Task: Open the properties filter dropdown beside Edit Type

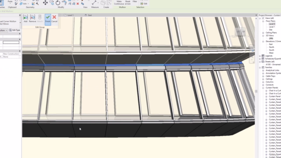Action: pos(6,30)
